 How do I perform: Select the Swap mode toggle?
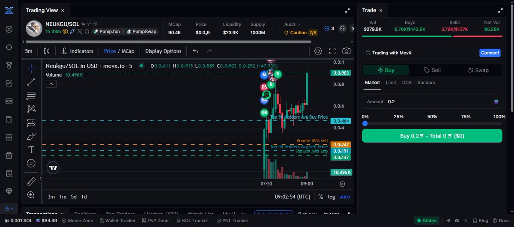[x=478, y=70]
